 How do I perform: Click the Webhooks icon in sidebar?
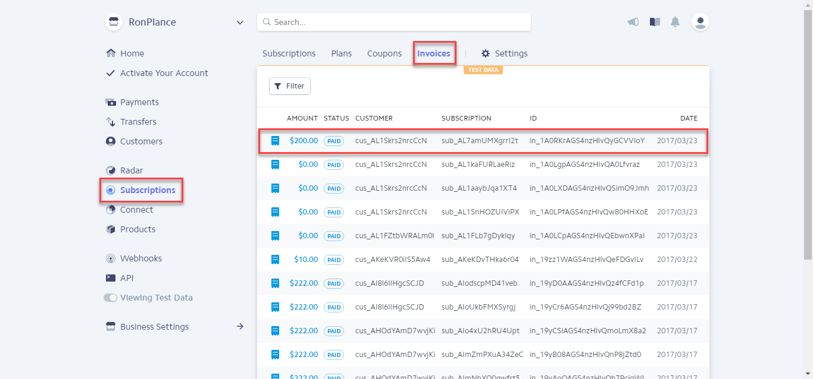tap(110, 258)
